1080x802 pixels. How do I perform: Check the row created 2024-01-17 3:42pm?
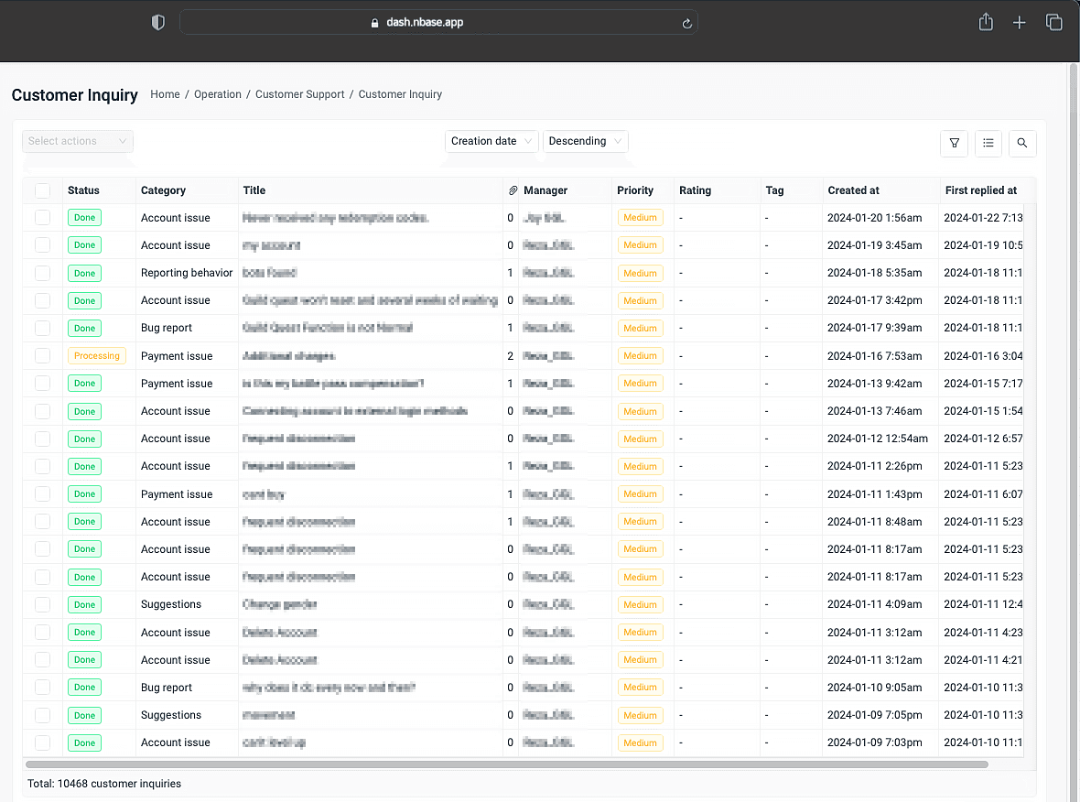point(43,300)
